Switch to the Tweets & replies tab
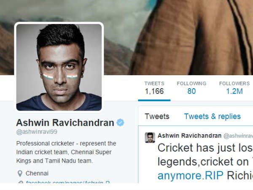 click(213, 117)
